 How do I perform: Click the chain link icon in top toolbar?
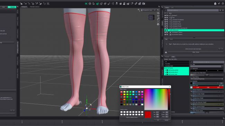pyautogui.click(x=136, y=4)
